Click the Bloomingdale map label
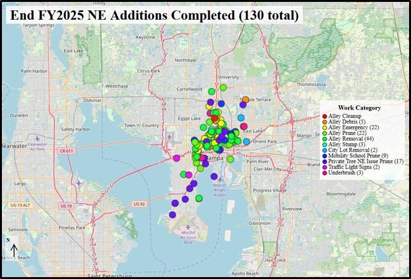Image resolution: width=411 pixels, height=279 pixels. point(341,194)
